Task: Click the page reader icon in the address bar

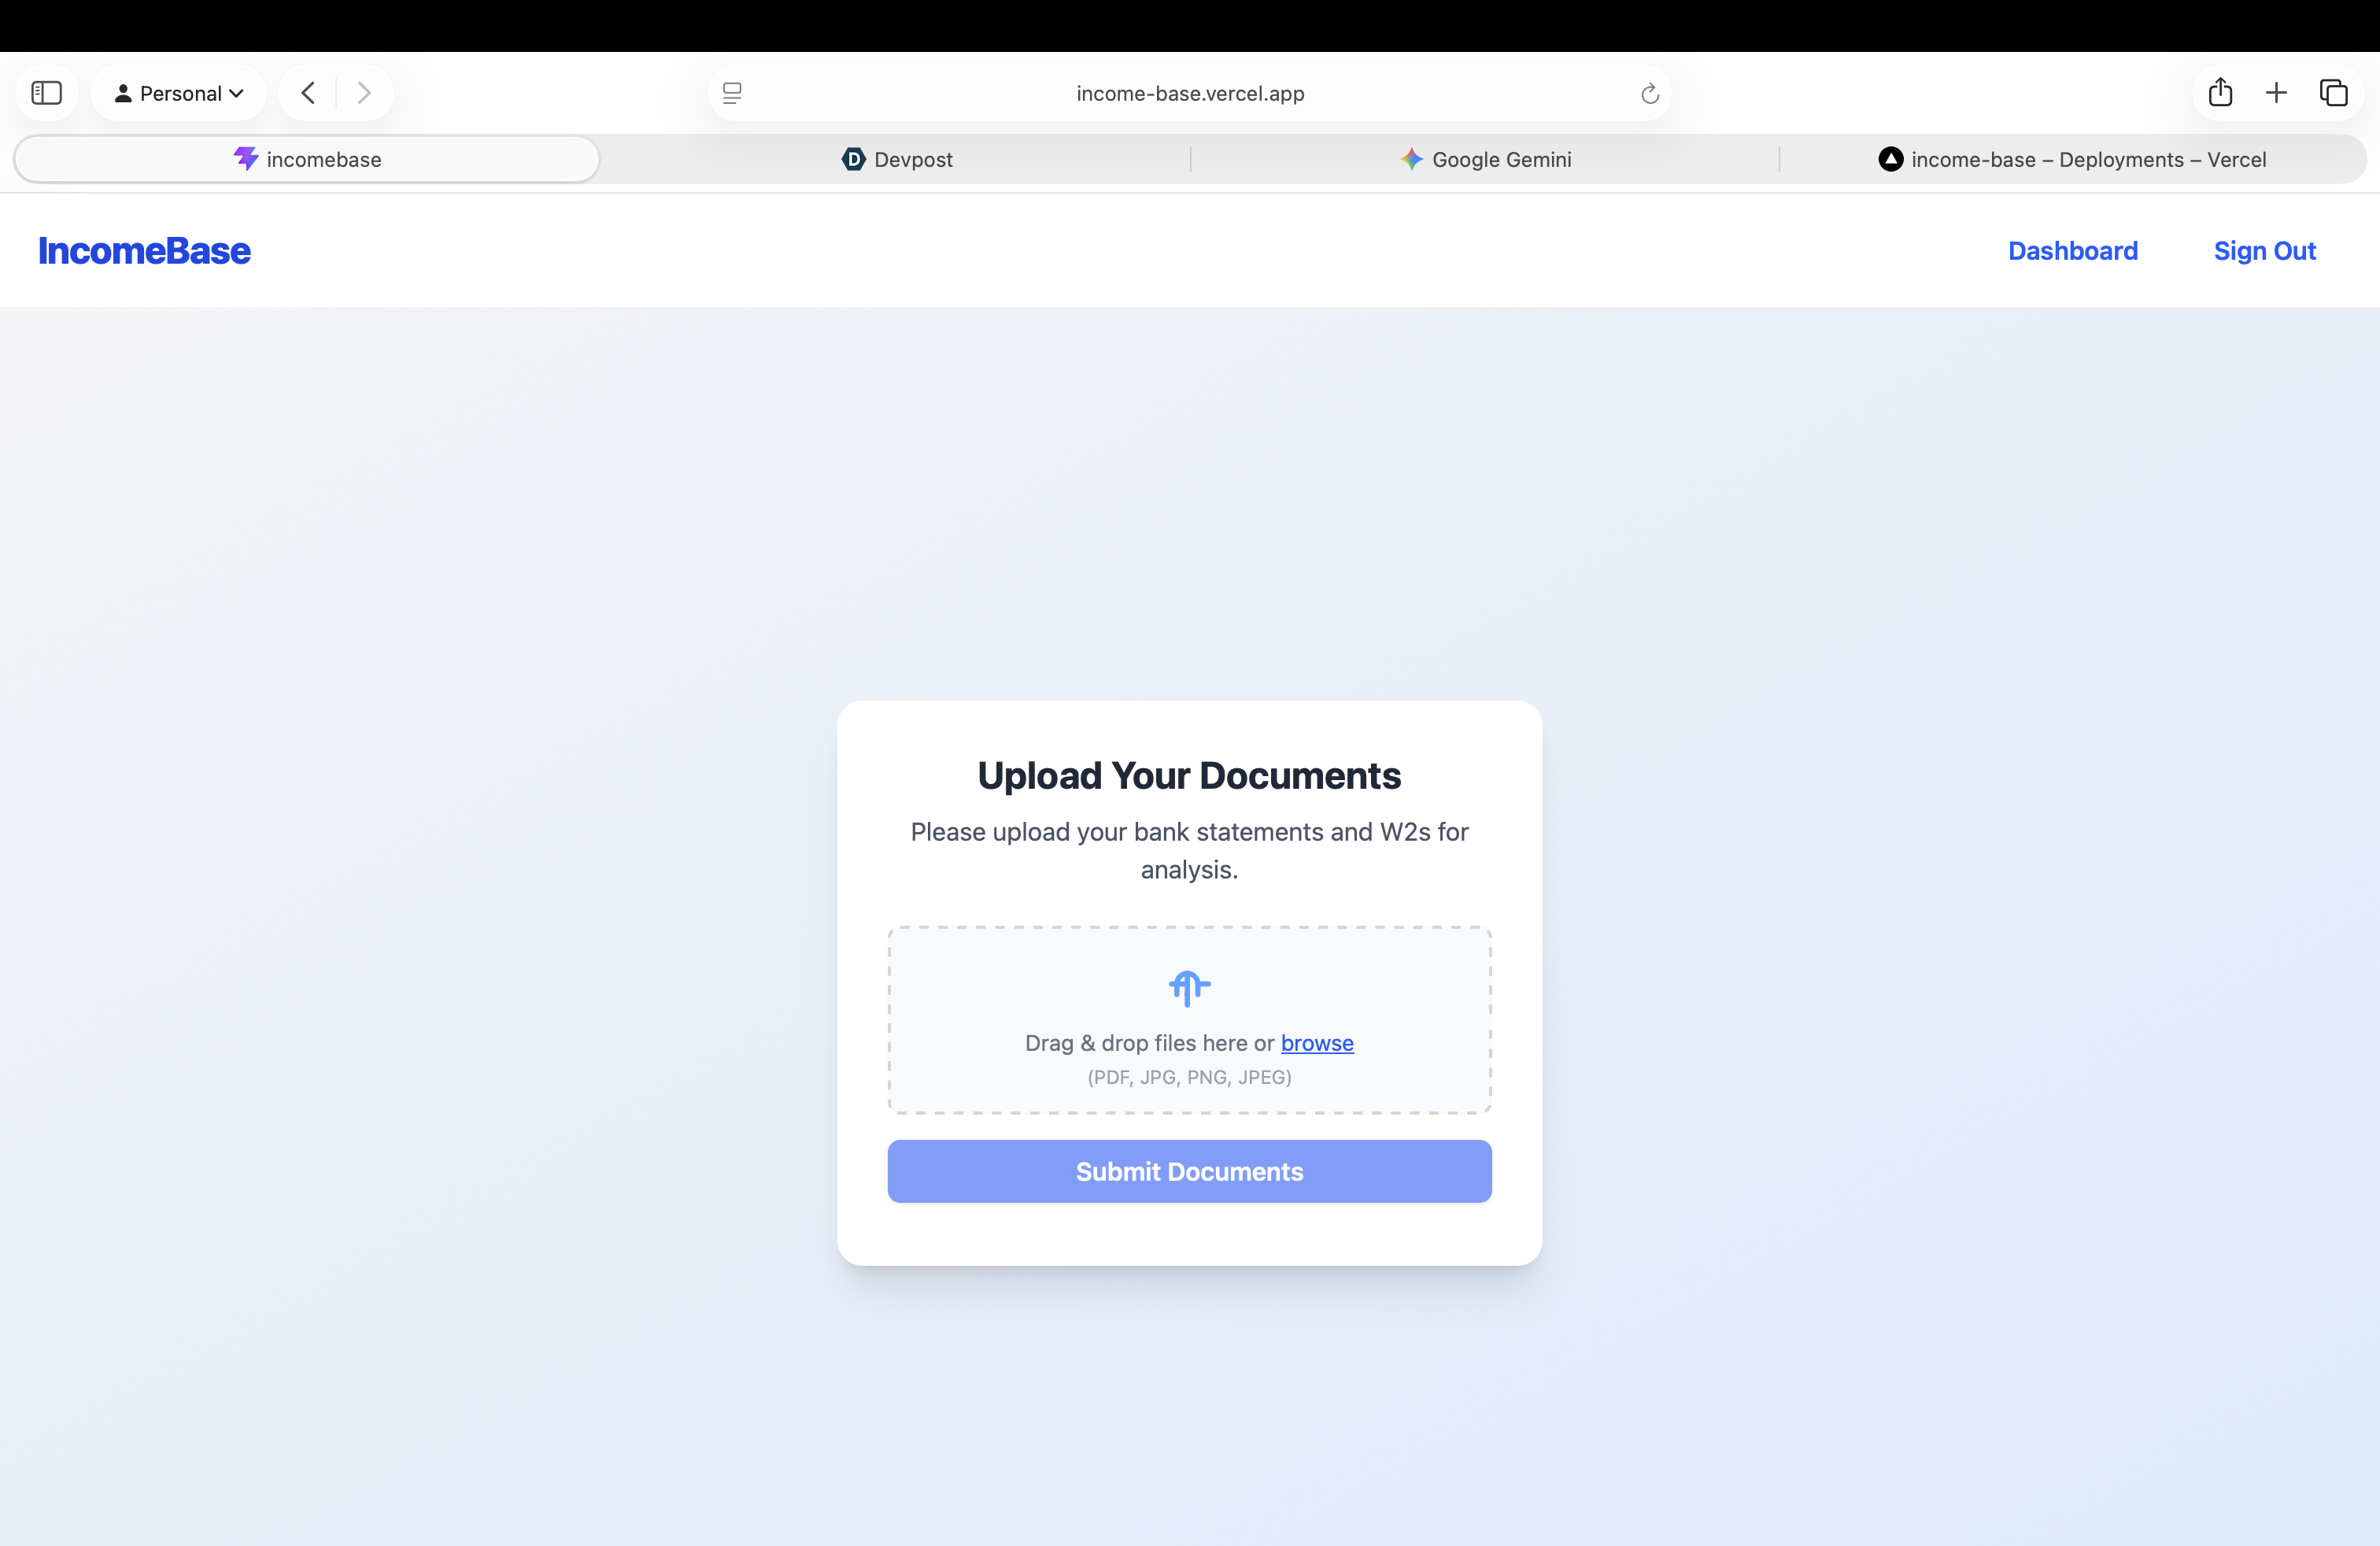Action: 732,93
